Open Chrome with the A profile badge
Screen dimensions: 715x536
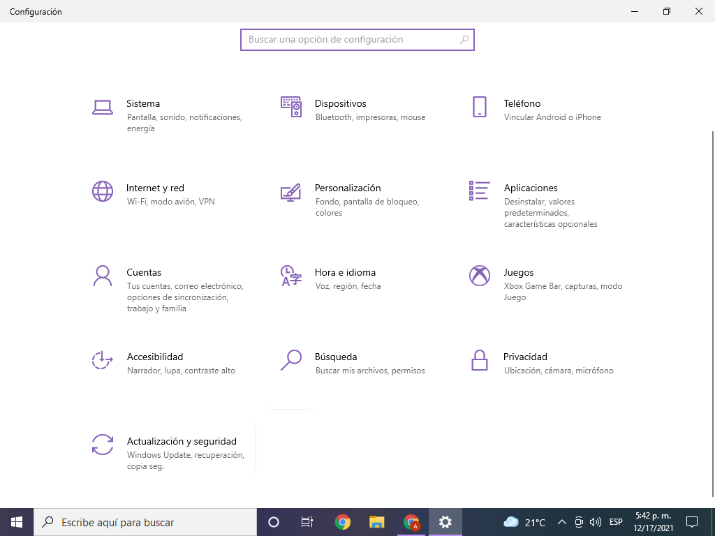click(x=411, y=522)
